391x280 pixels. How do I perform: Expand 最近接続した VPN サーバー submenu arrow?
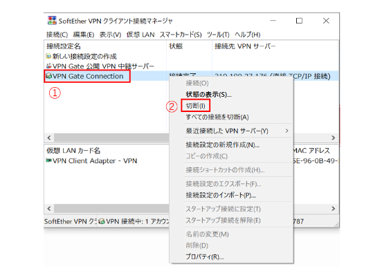pos(287,131)
